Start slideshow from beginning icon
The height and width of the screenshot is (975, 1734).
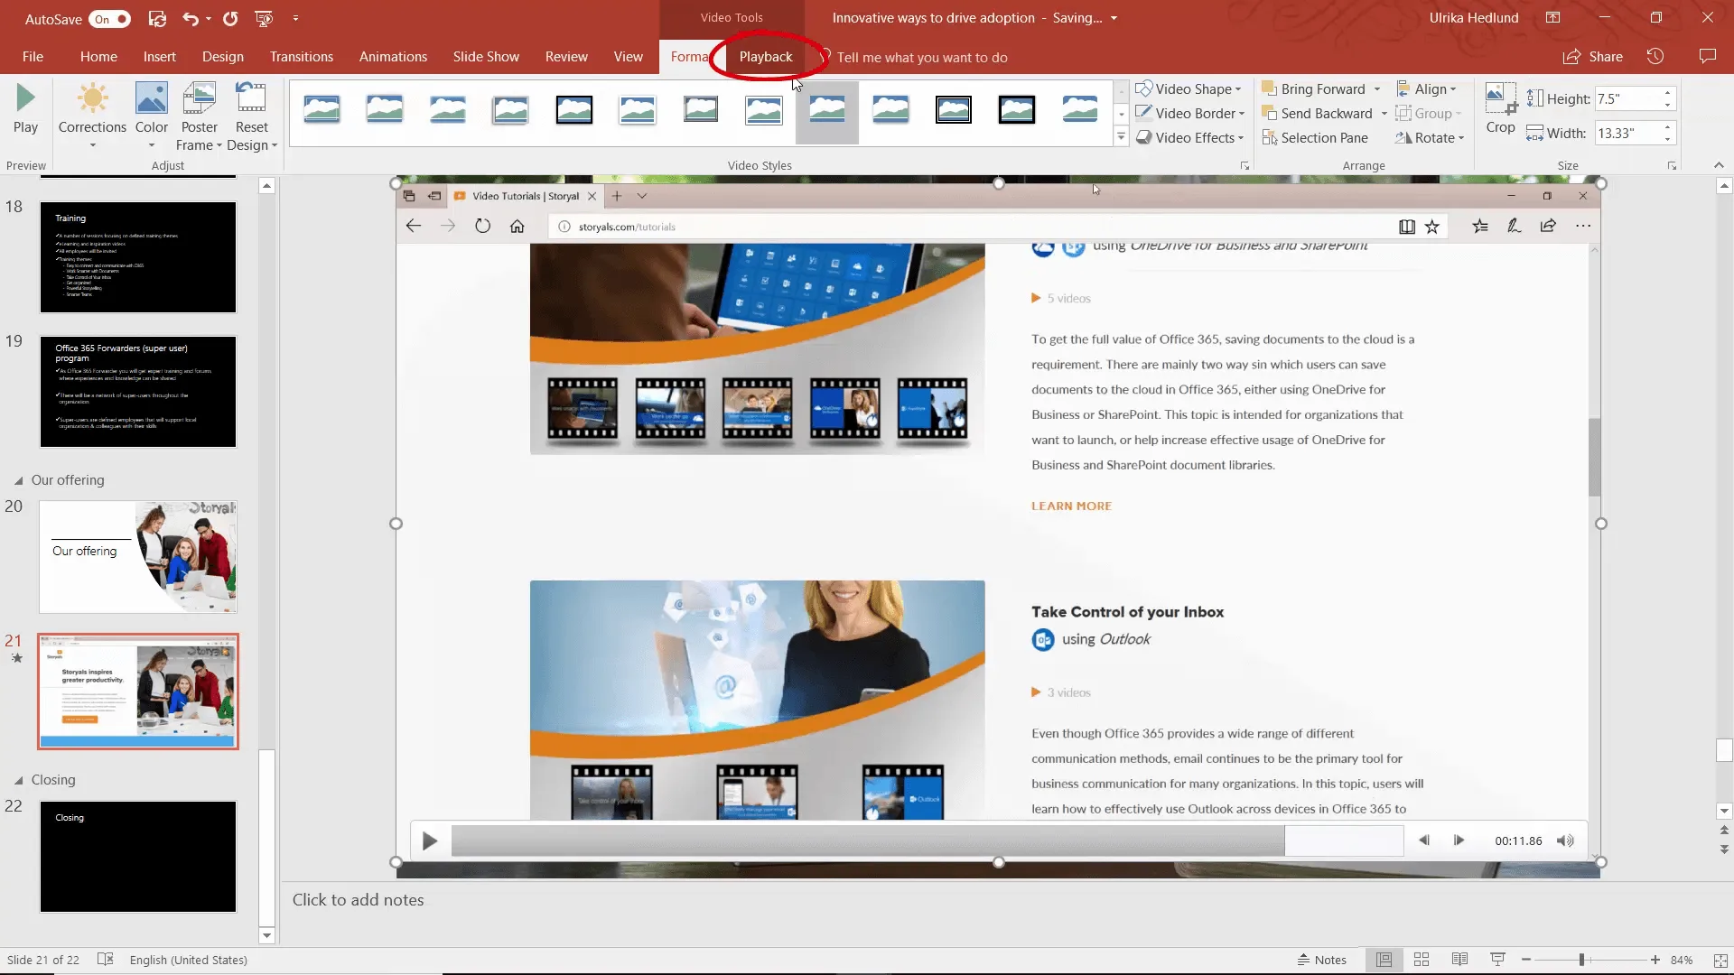coord(264,18)
